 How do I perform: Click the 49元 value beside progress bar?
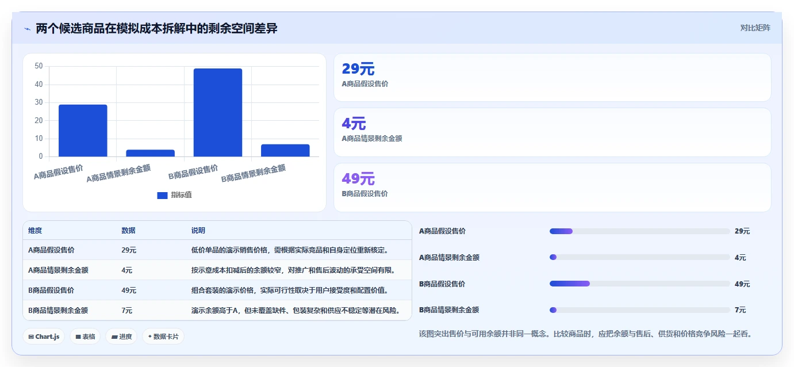tap(742, 284)
